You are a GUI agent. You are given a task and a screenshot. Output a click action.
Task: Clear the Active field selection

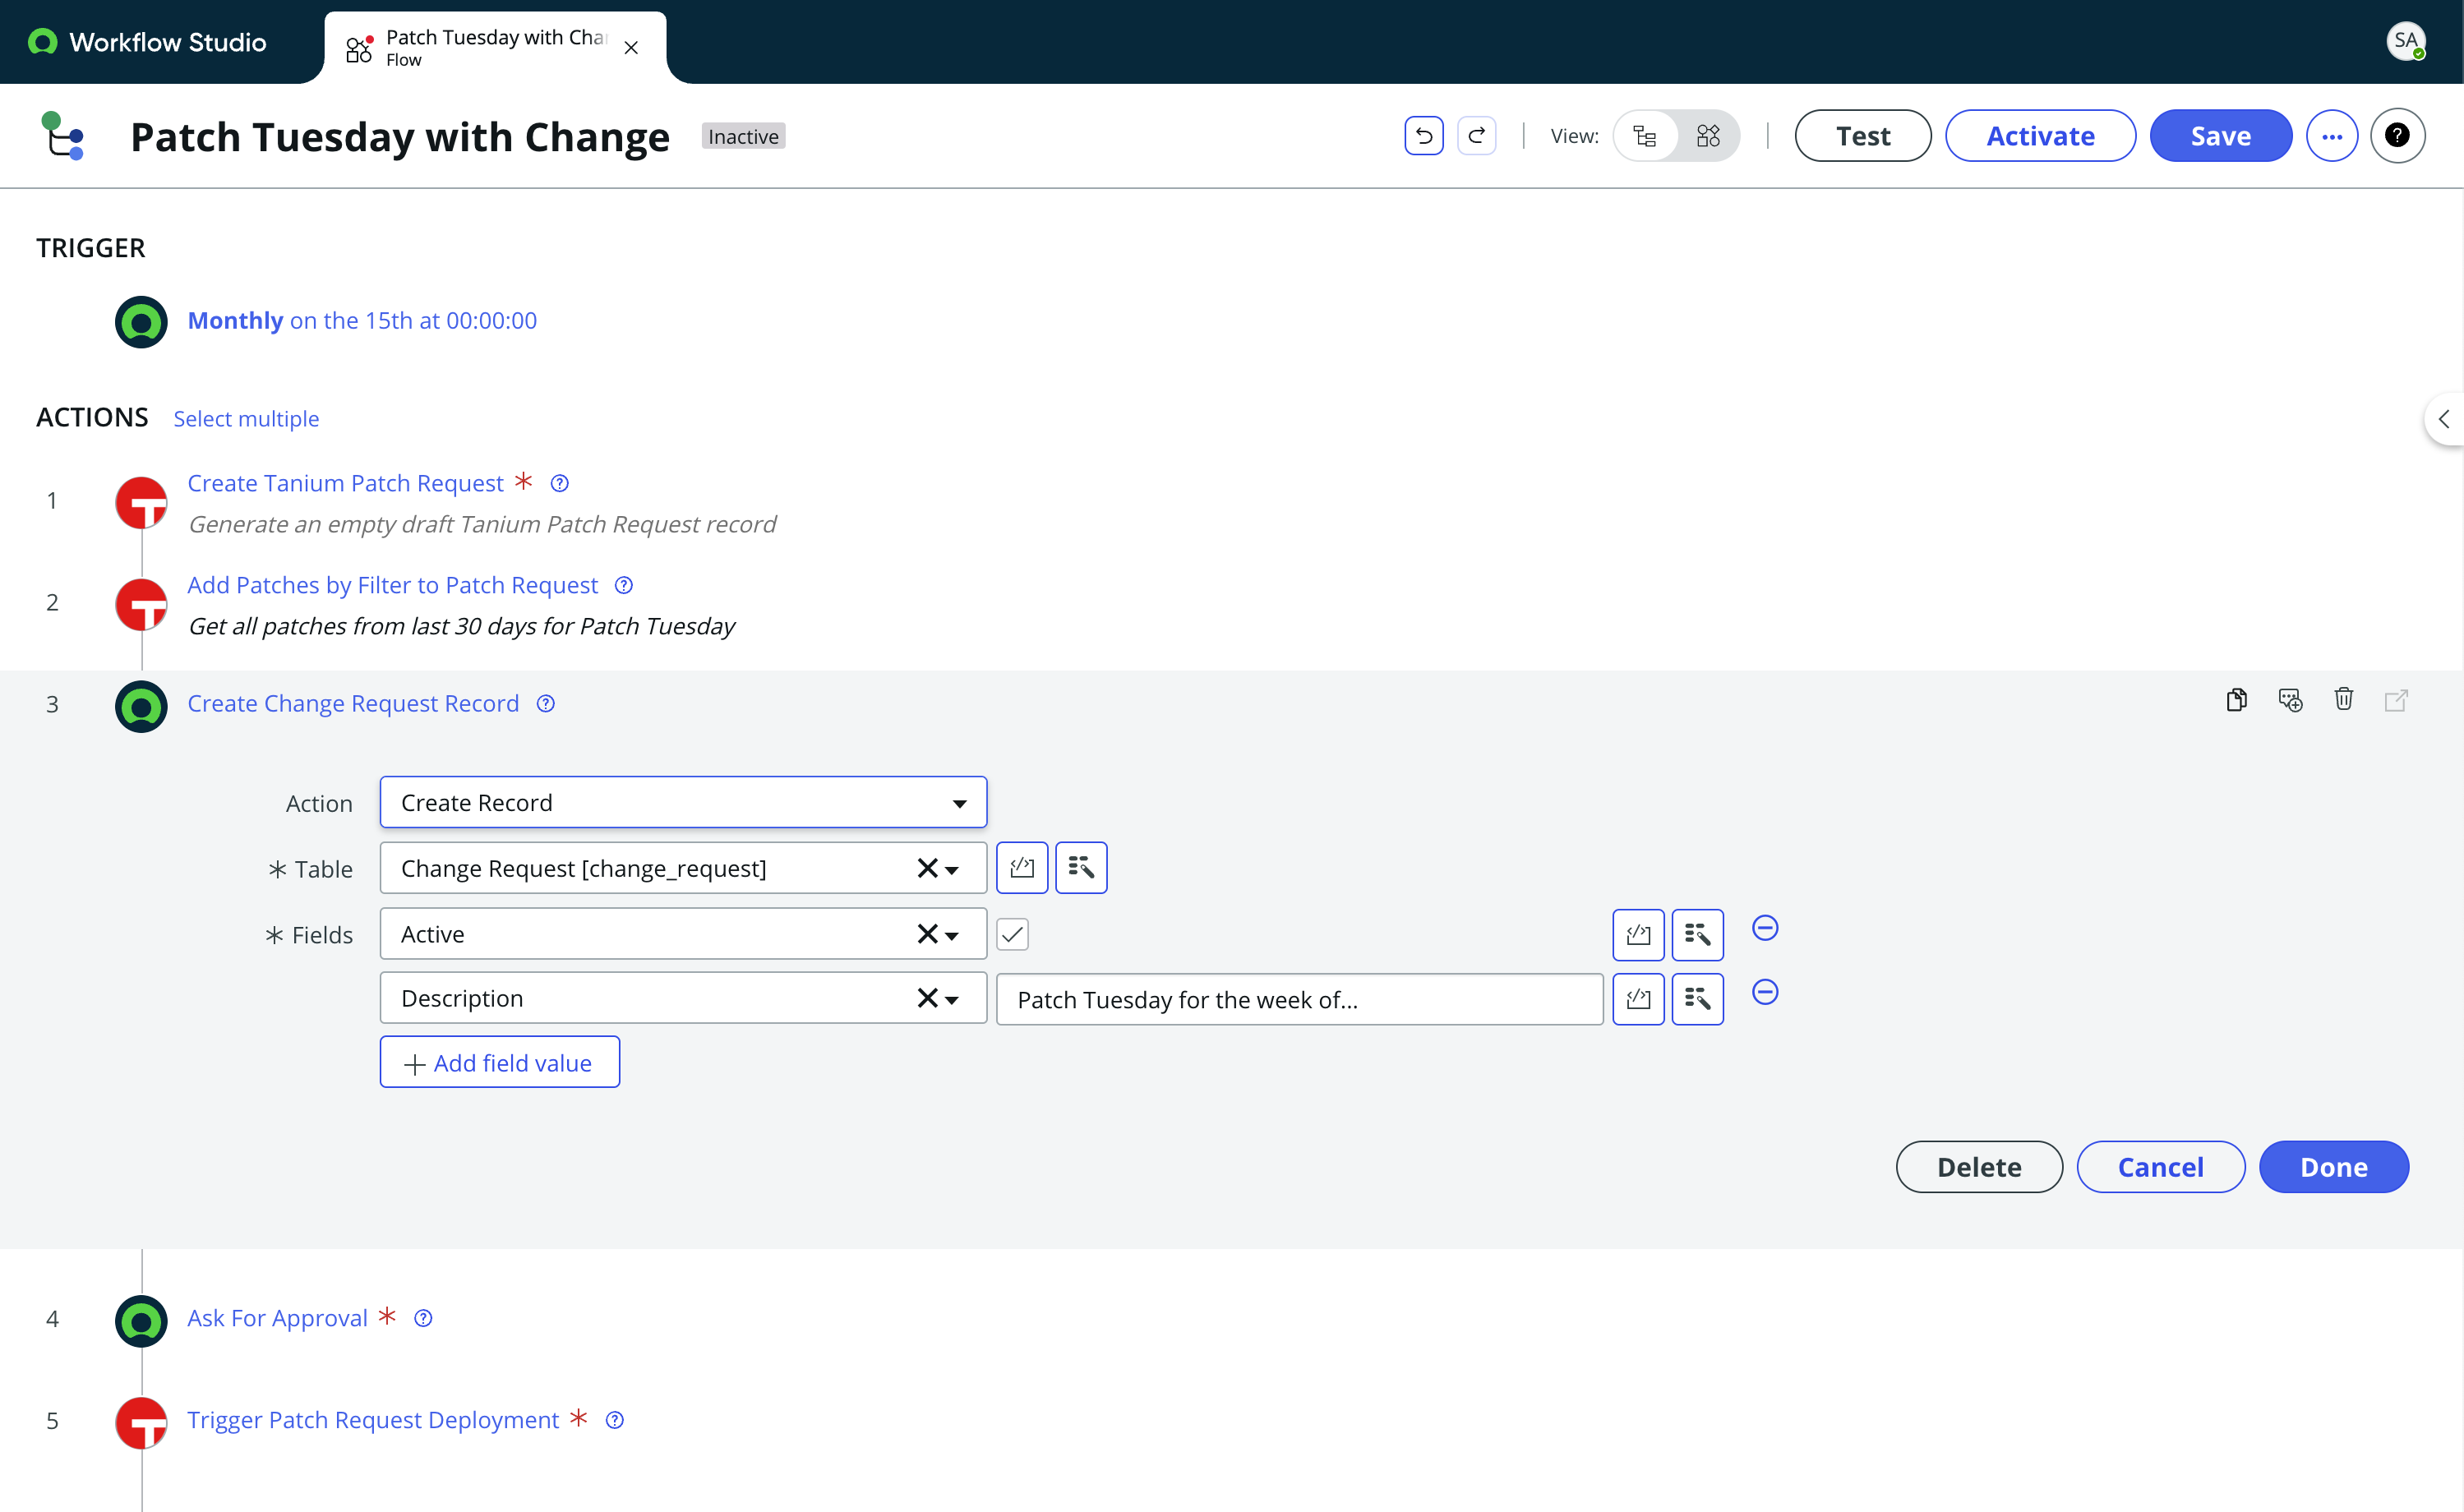927,933
